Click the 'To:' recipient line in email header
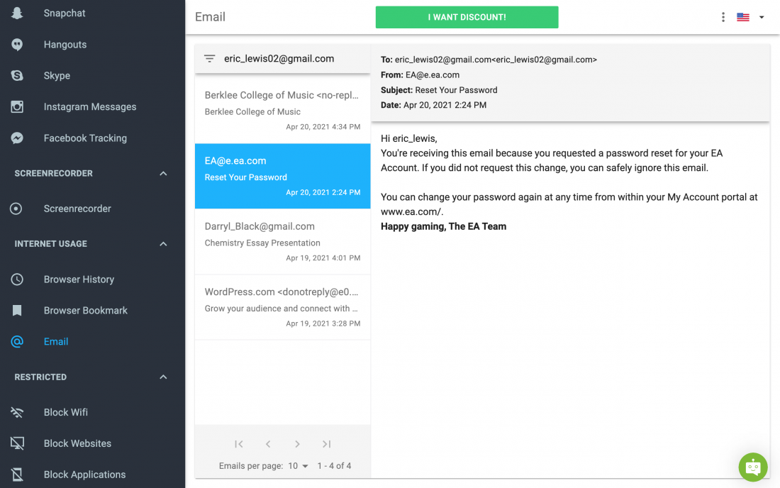Screen dimensions: 780x488 tap(489, 60)
